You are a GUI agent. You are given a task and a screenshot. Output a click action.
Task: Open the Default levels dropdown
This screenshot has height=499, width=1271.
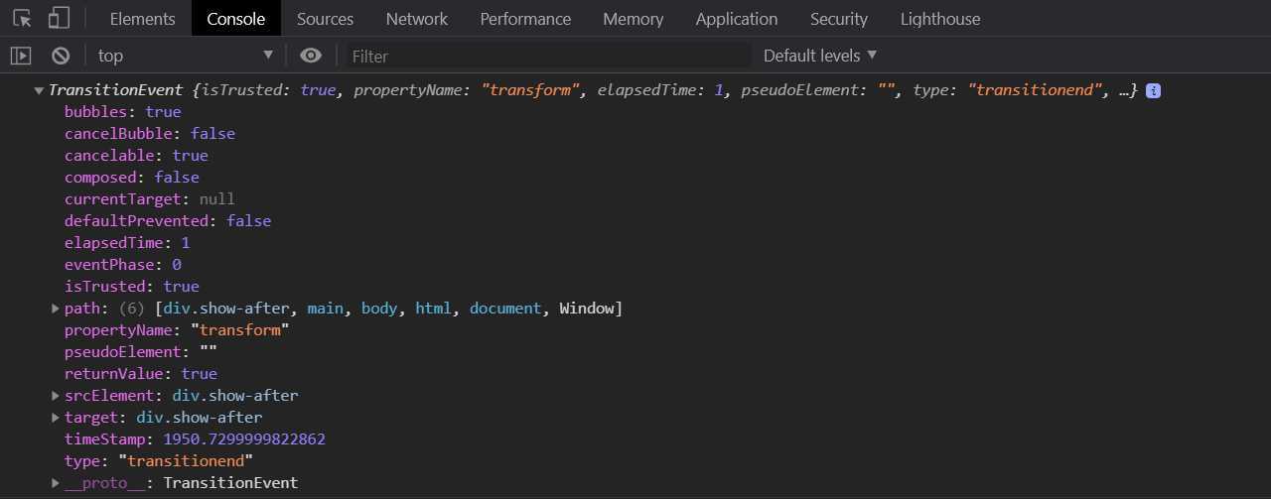click(820, 56)
